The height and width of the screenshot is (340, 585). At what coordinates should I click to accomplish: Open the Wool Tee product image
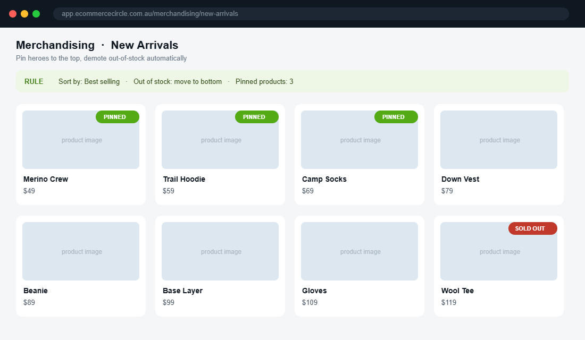499,251
